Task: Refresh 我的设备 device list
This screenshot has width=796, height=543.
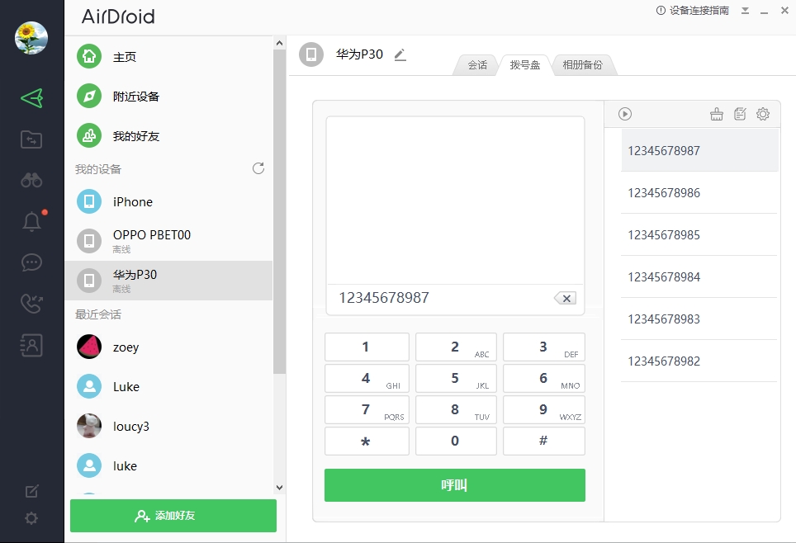Action: pos(258,168)
